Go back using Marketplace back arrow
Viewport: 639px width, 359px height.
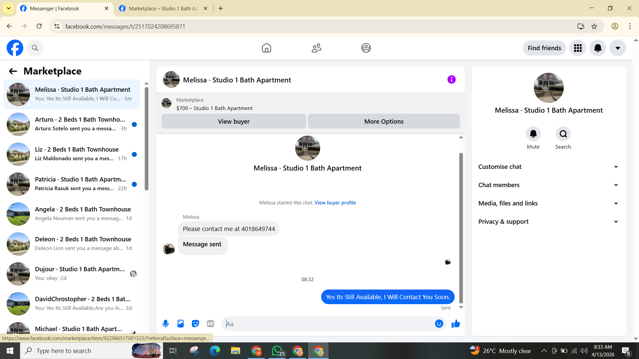coord(13,71)
